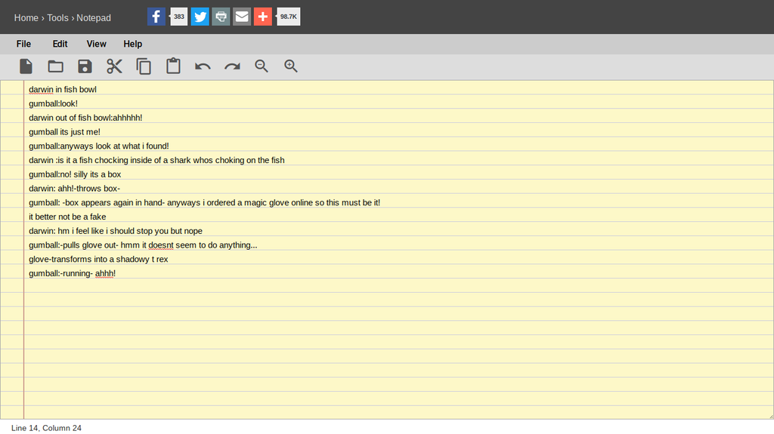Grab the textarea resize handle in corner
This screenshot has width=774, height=434.
tap(770, 416)
